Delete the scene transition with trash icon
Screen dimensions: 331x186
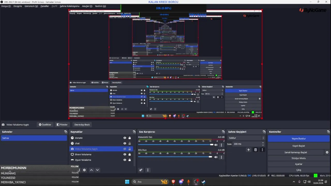[x=255, y=150]
